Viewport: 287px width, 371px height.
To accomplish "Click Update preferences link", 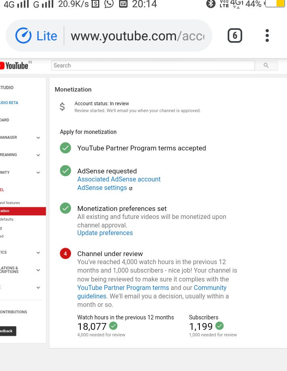I will [x=105, y=233].
